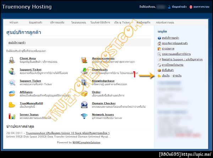Open the Client Area link
The image size is (213, 158).
point(28,58)
